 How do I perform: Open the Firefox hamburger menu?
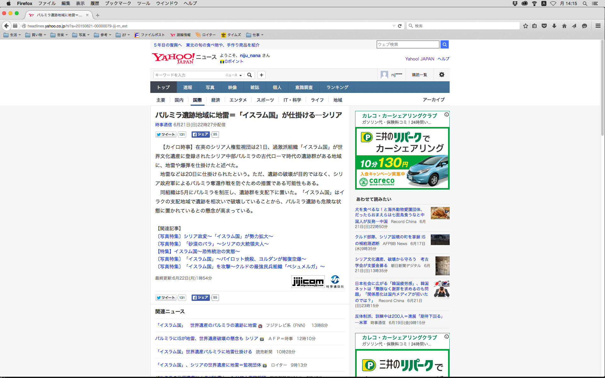598,26
